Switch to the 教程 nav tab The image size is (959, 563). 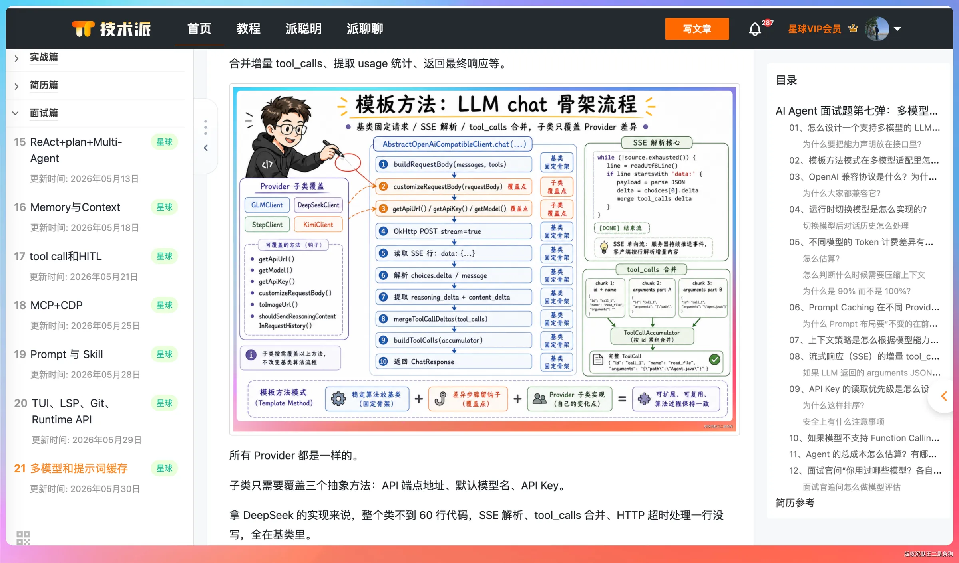[x=248, y=29]
